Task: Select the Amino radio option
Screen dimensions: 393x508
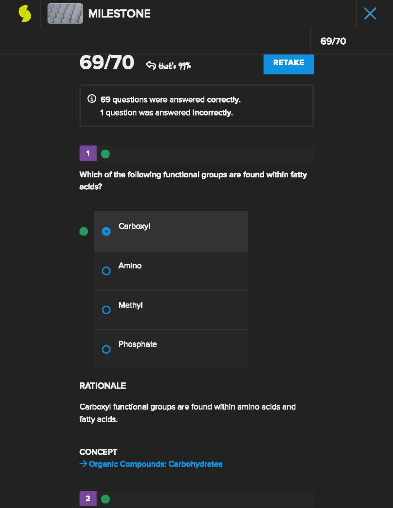Action: pos(106,271)
